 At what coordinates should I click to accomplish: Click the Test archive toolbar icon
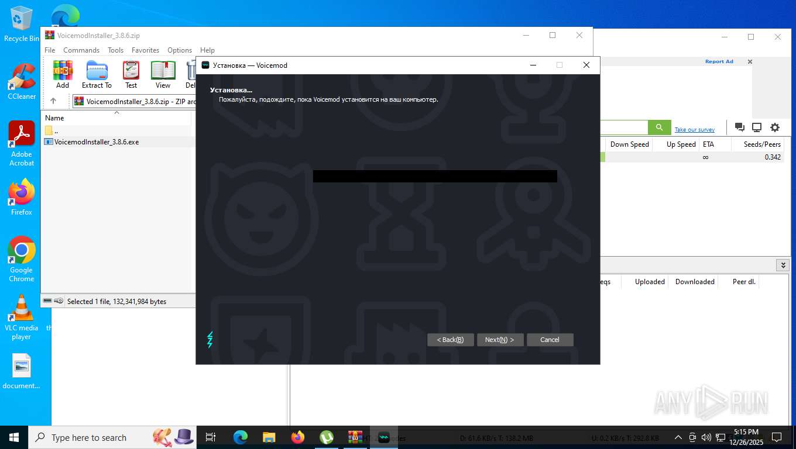point(131,74)
